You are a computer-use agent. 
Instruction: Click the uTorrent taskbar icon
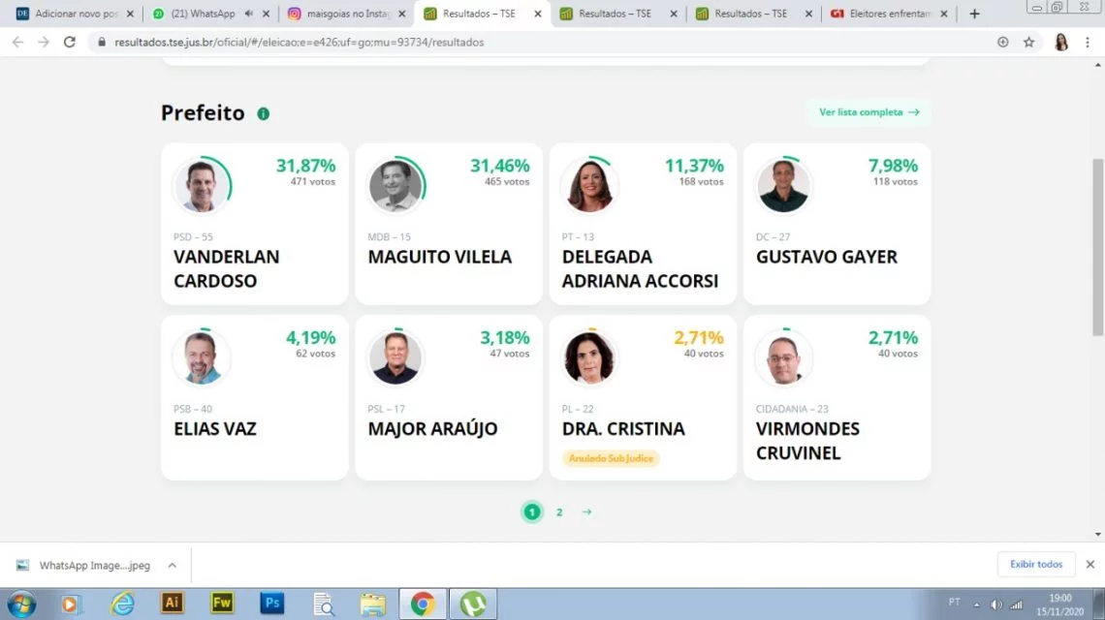[x=473, y=604]
